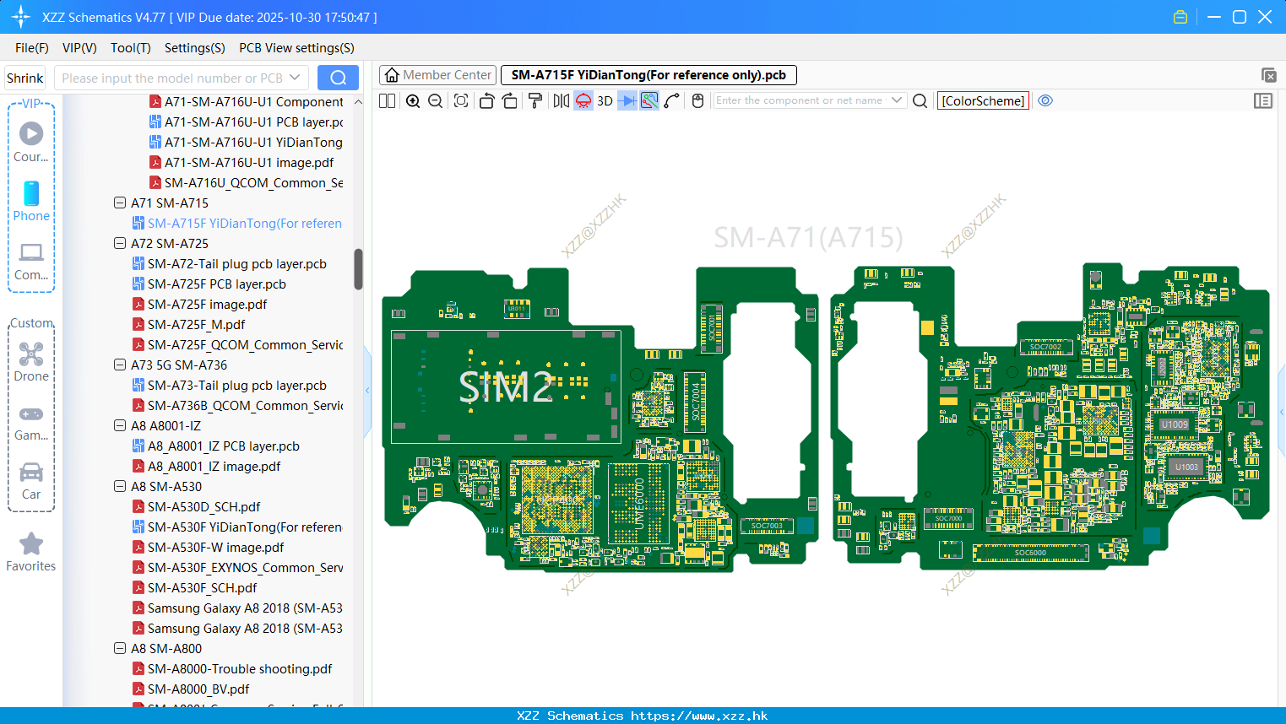Viewport: 1286px width, 724px height.
Task: Click the component or net name field
Action: (800, 100)
